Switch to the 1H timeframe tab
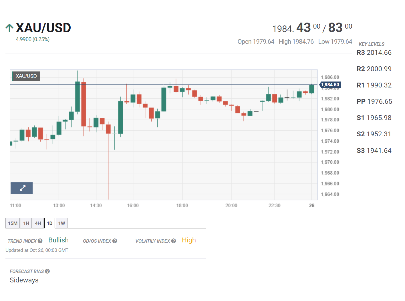405x301 pixels. coord(26,223)
